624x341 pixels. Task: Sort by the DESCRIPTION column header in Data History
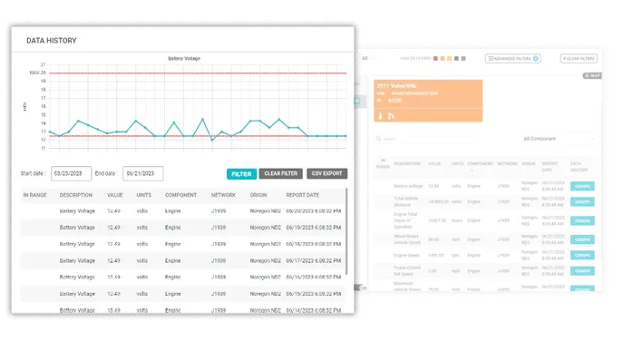tap(75, 195)
